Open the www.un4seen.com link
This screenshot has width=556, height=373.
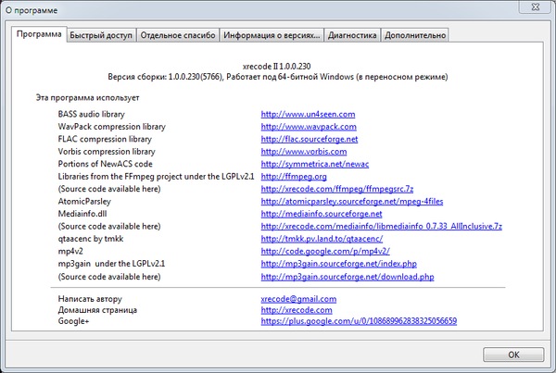[x=308, y=114]
